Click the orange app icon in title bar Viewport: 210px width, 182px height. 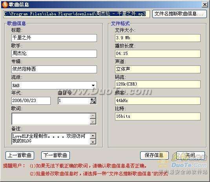click(5, 5)
